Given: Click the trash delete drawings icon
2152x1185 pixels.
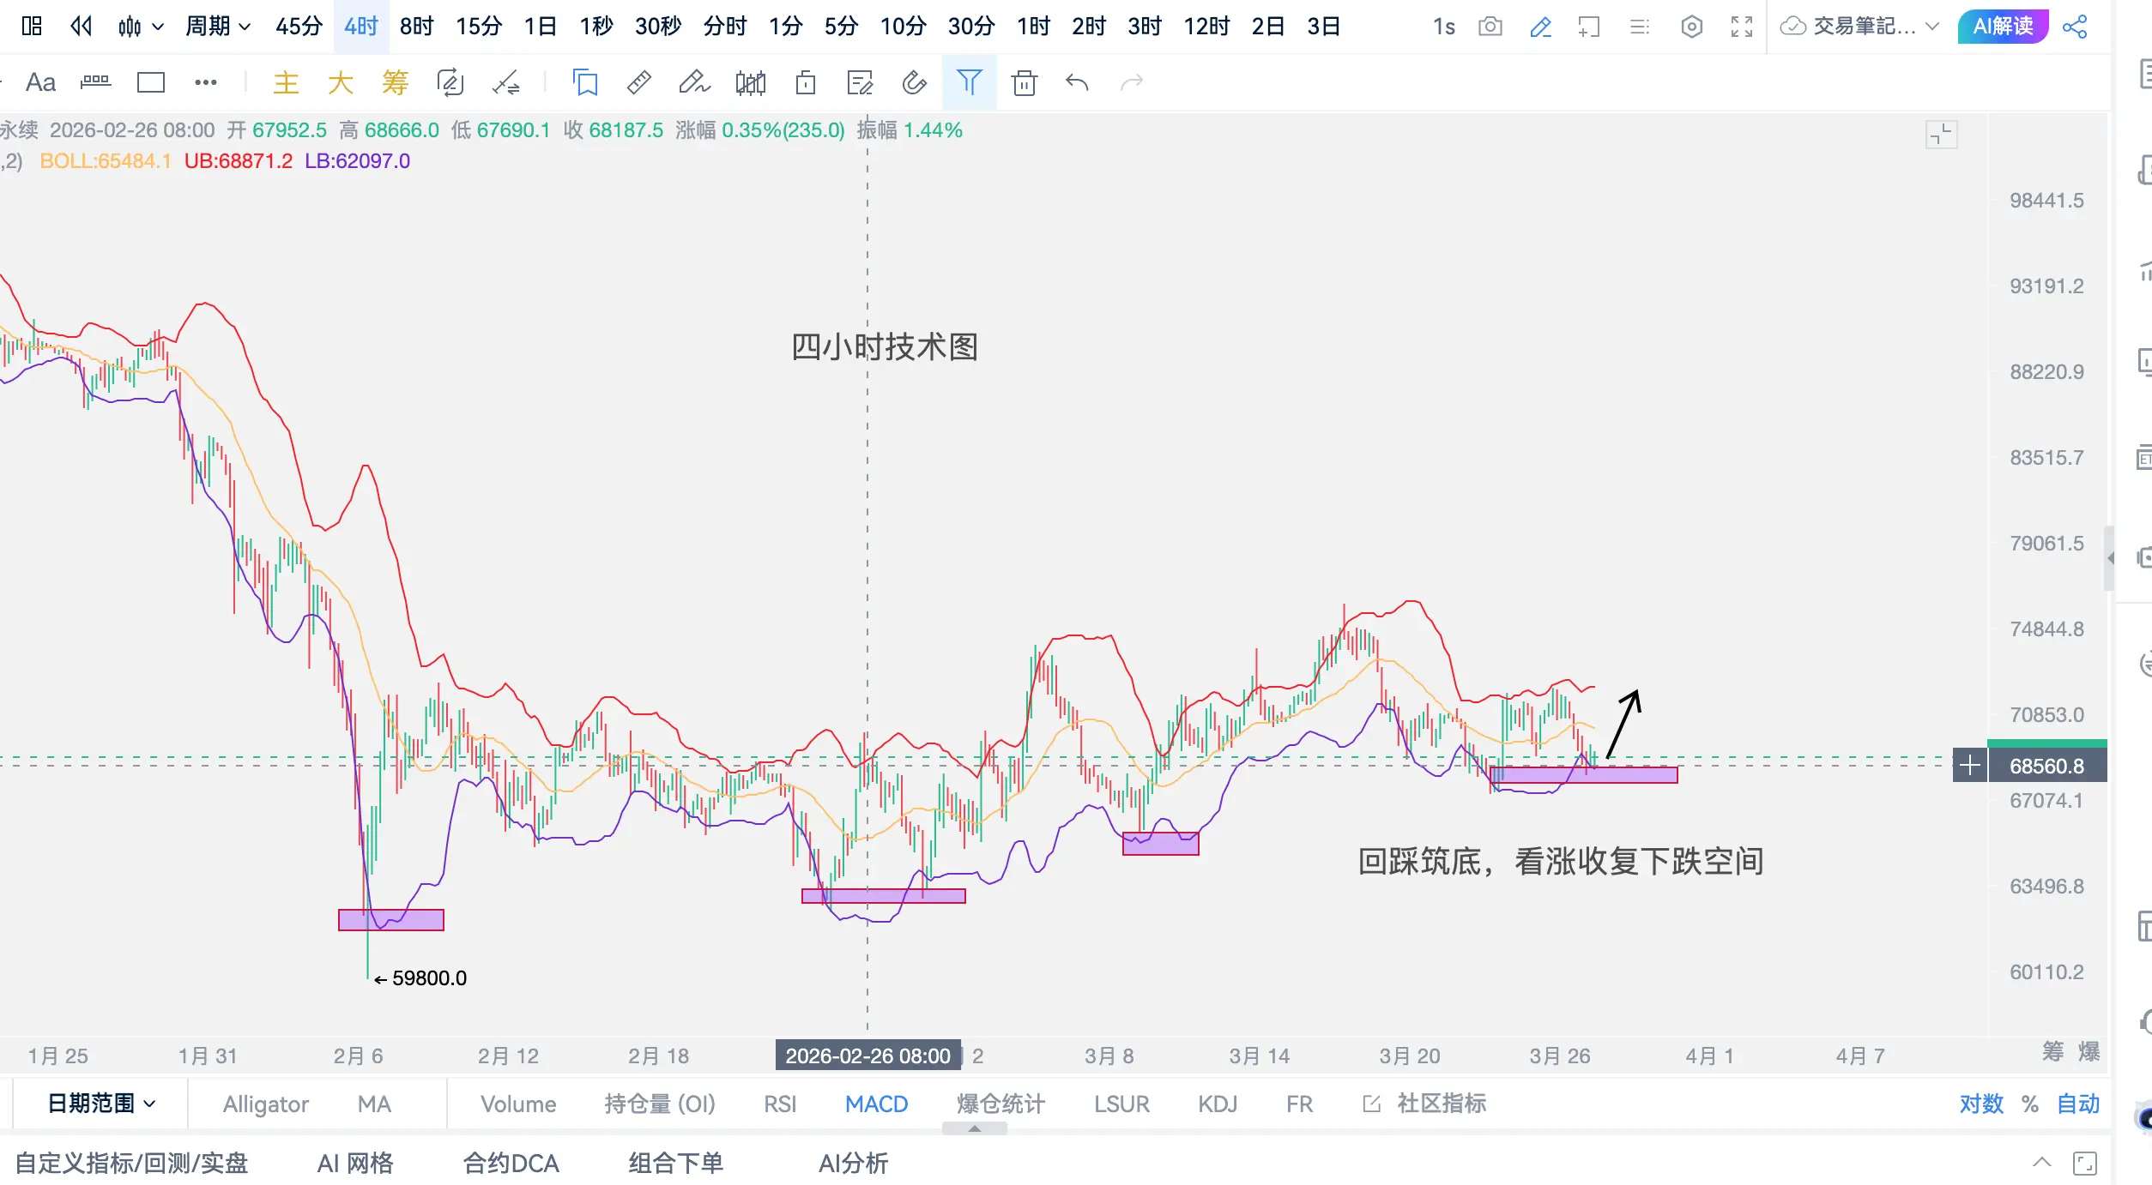Looking at the screenshot, I should (x=1024, y=82).
